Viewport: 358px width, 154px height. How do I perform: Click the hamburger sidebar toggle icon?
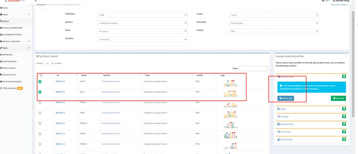(35, 1)
